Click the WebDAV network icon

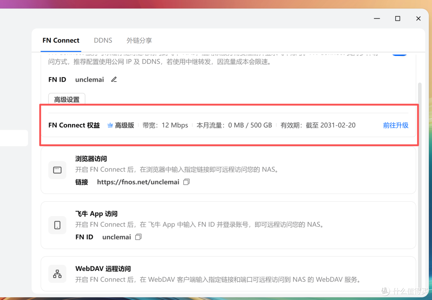(x=57, y=274)
